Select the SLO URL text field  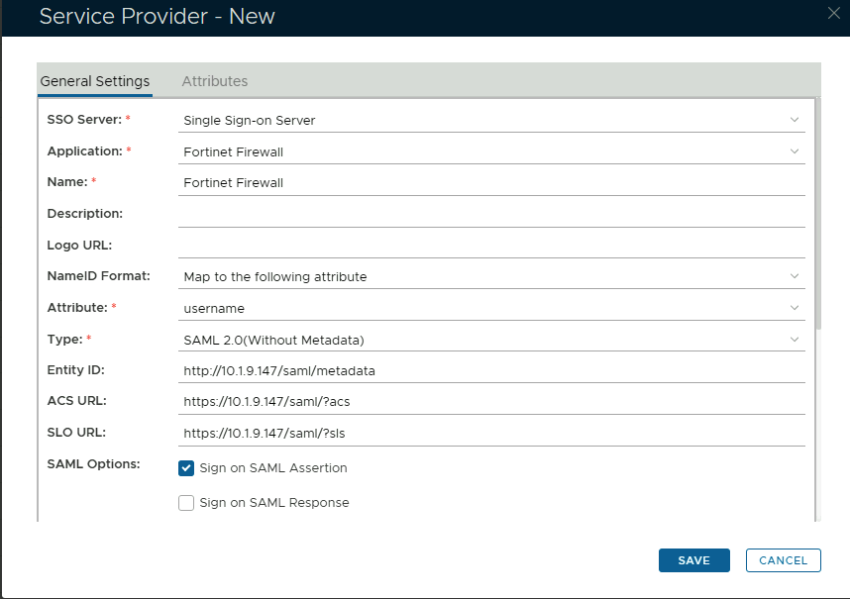click(x=491, y=434)
